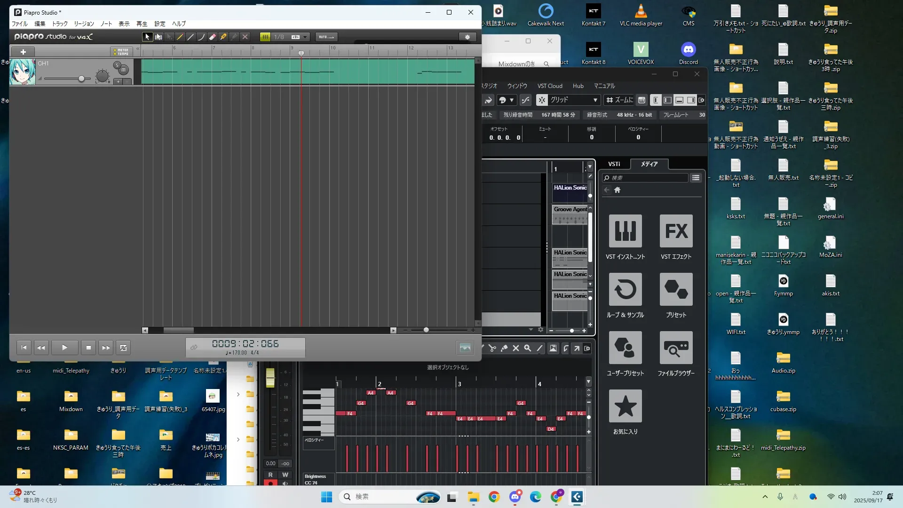903x508 pixels.
Task: Select the curve line tool
Action: (201, 37)
